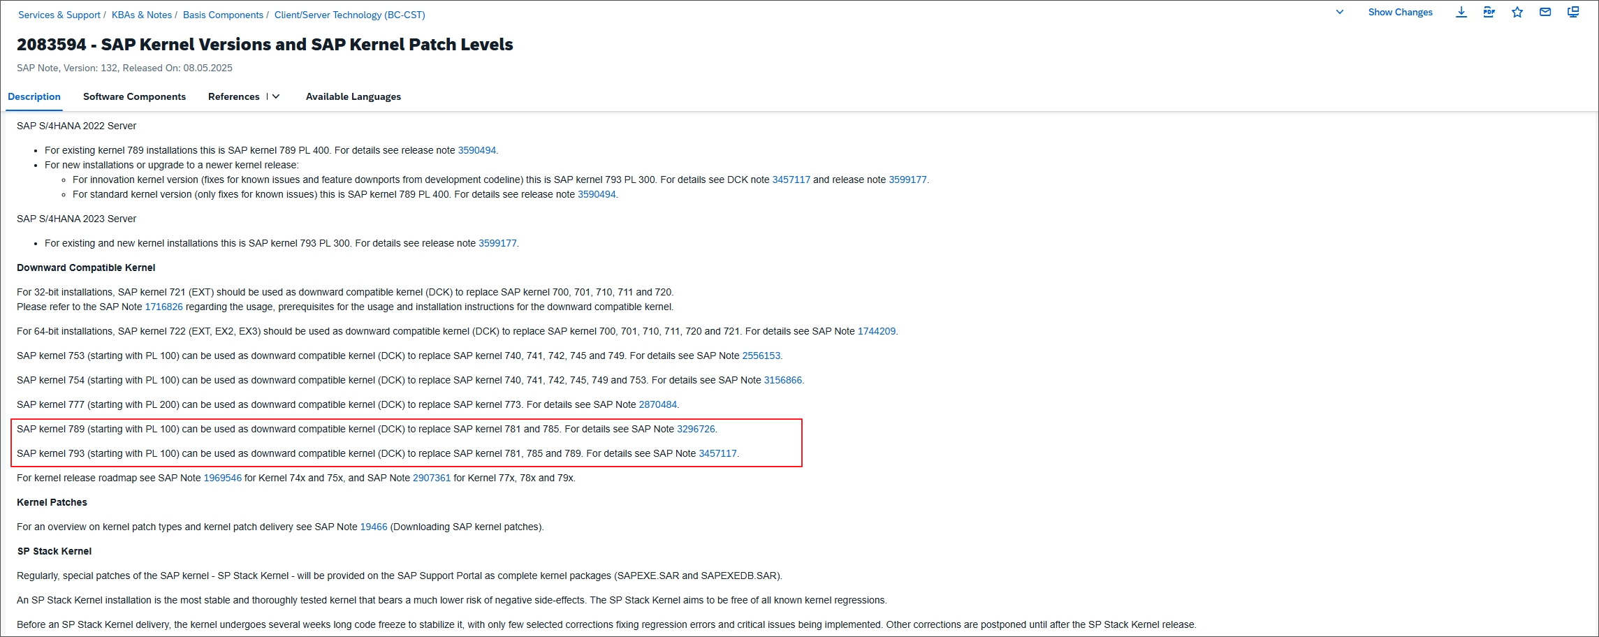This screenshot has height=637, width=1599.
Task: Open SAP Note 1744209 for kernel 722
Action: 877,331
